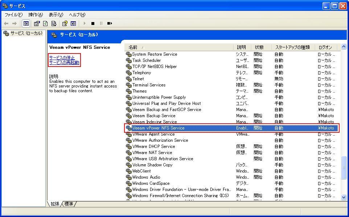Click the Pause Service toolbar icon
This screenshot has width=349, height=217.
[x=101, y=23]
